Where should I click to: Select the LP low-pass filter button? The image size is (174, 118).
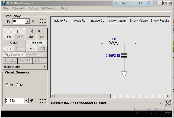click(14, 31)
